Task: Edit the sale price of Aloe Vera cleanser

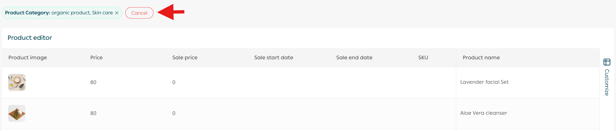Action: [x=174, y=113]
